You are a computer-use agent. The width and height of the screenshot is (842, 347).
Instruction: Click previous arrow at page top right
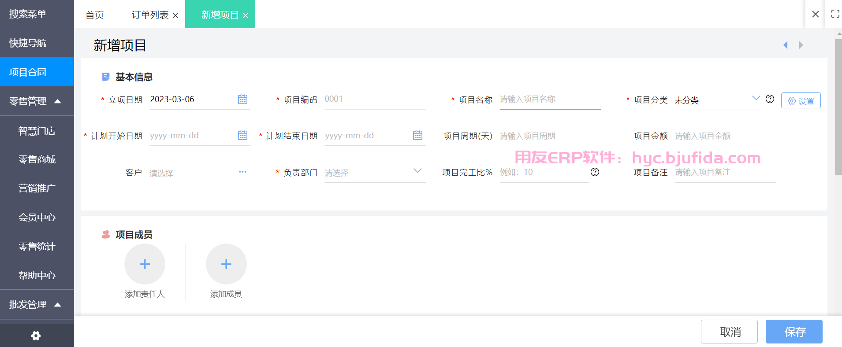point(785,45)
